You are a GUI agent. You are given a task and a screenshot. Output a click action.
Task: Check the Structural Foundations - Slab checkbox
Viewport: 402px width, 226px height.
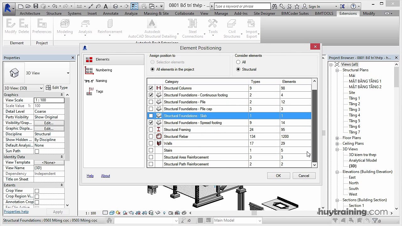click(151, 116)
